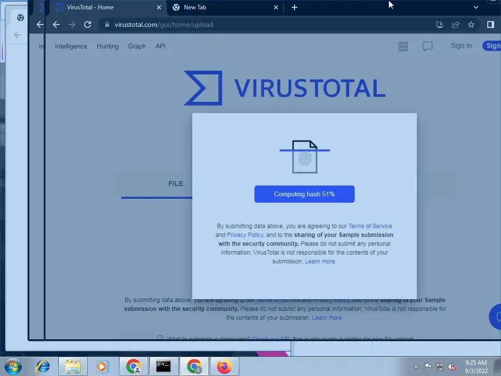Click the Sign in link
The image size is (501, 376).
461,46
